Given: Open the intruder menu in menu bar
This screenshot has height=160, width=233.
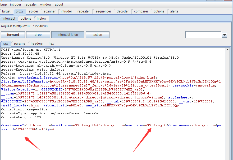Looking at the screenshot, I should 16,5.
